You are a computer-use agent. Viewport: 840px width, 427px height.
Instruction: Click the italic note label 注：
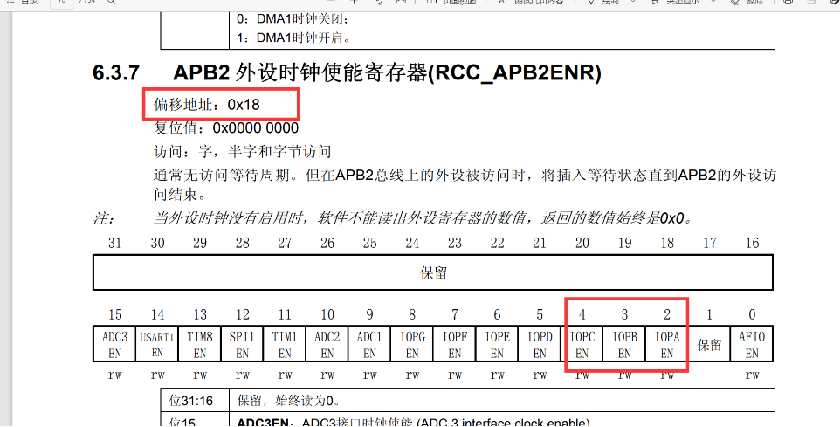click(105, 218)
